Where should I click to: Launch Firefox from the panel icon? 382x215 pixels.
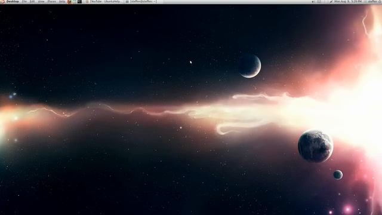click(69, 1)
